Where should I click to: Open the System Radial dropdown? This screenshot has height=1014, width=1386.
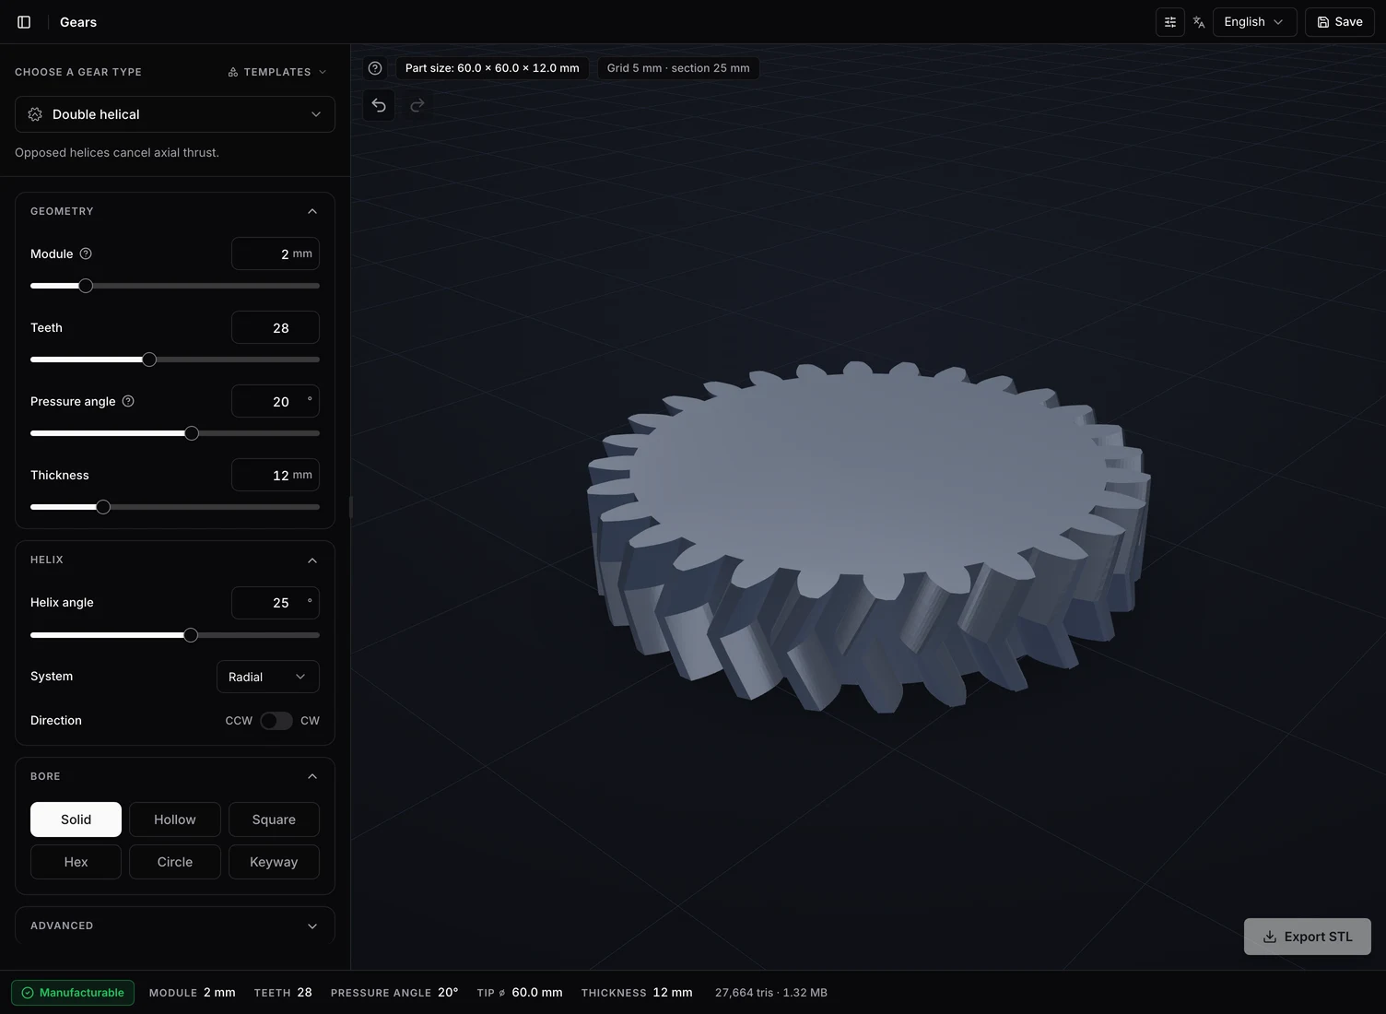click(x=268, y=677)
